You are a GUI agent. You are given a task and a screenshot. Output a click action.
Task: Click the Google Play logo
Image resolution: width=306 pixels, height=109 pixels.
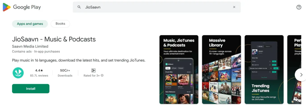pos(22,7)
